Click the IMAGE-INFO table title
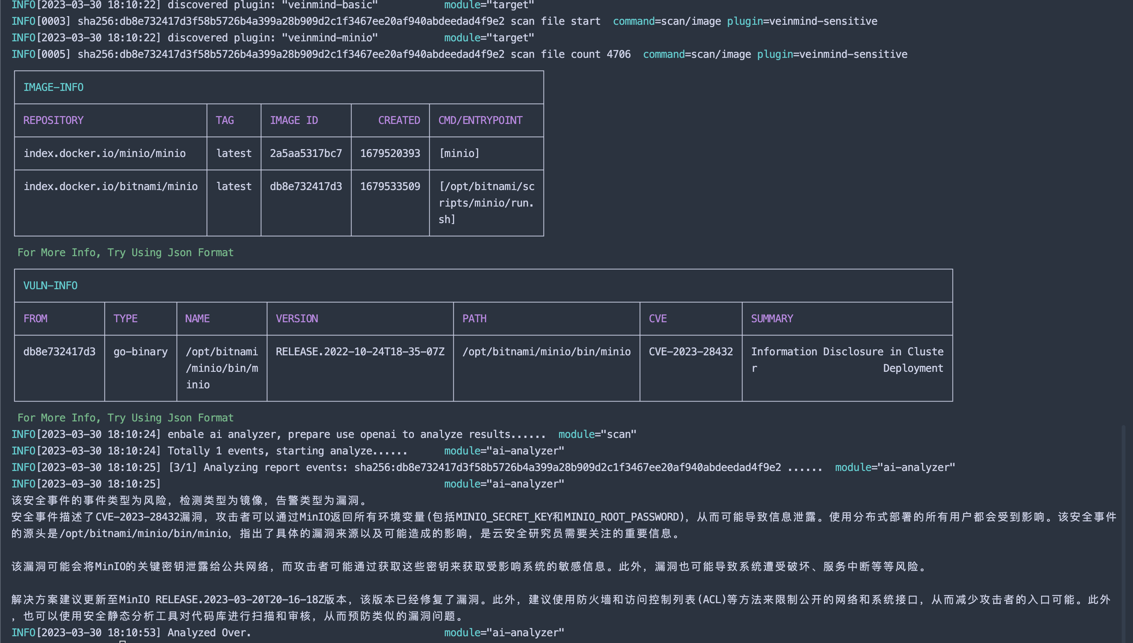Screen dimensions: 1133x643 (x=53, y=88)
